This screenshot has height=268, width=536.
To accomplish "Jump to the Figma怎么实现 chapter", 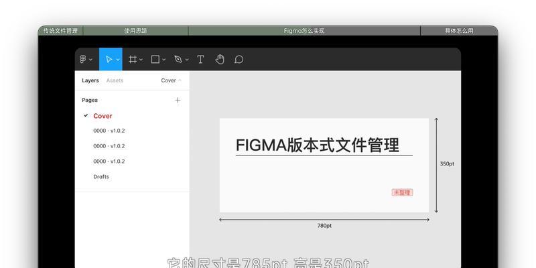I will 304,31.
